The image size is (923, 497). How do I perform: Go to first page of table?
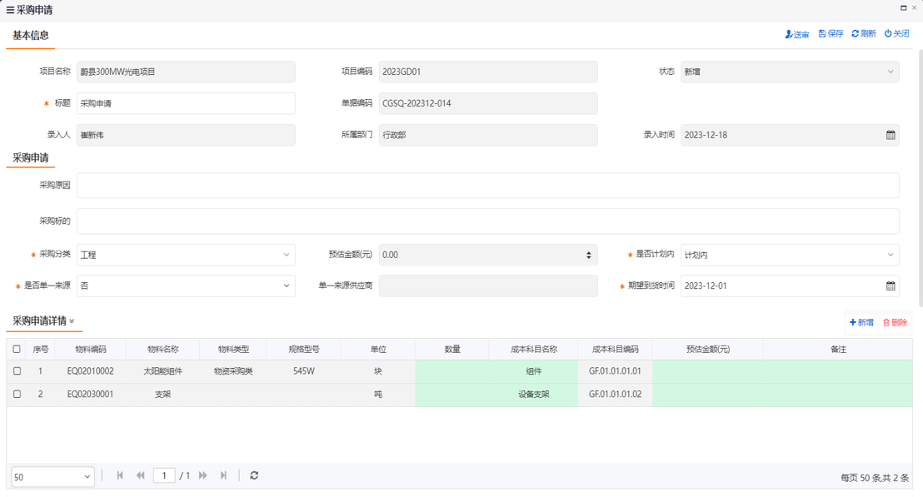click(120, 475)
